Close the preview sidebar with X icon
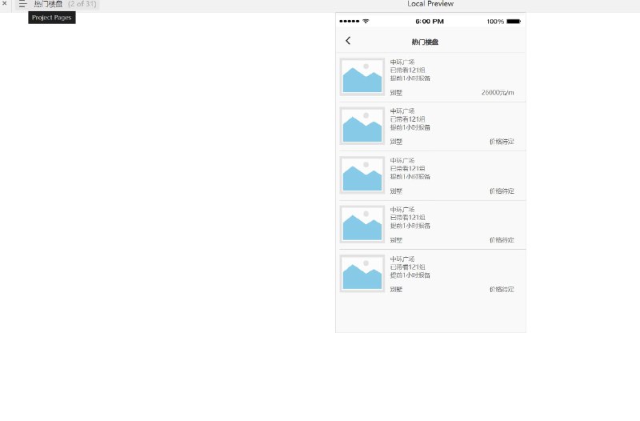Viewport: 640px width, 421px height. coord(5,3)
